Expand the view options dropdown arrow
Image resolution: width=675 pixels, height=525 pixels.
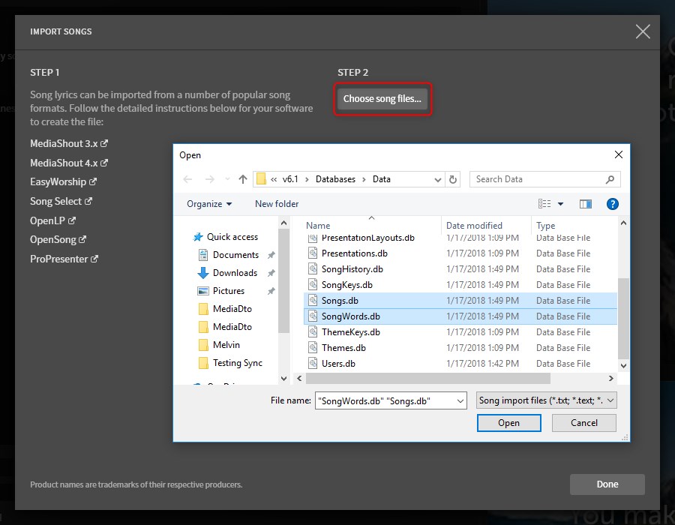[560, 204]
